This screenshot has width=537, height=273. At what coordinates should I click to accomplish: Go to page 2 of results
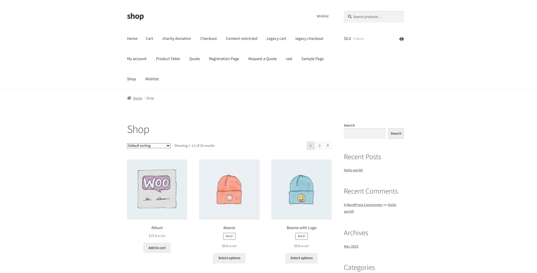click(319, 146)
